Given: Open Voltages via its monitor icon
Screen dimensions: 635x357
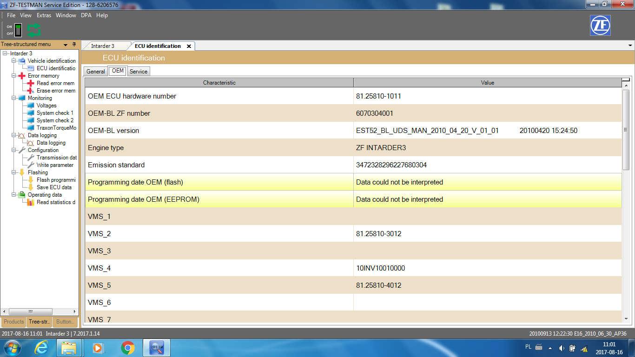Looking at the screenshot, I should tap(31, 106).
